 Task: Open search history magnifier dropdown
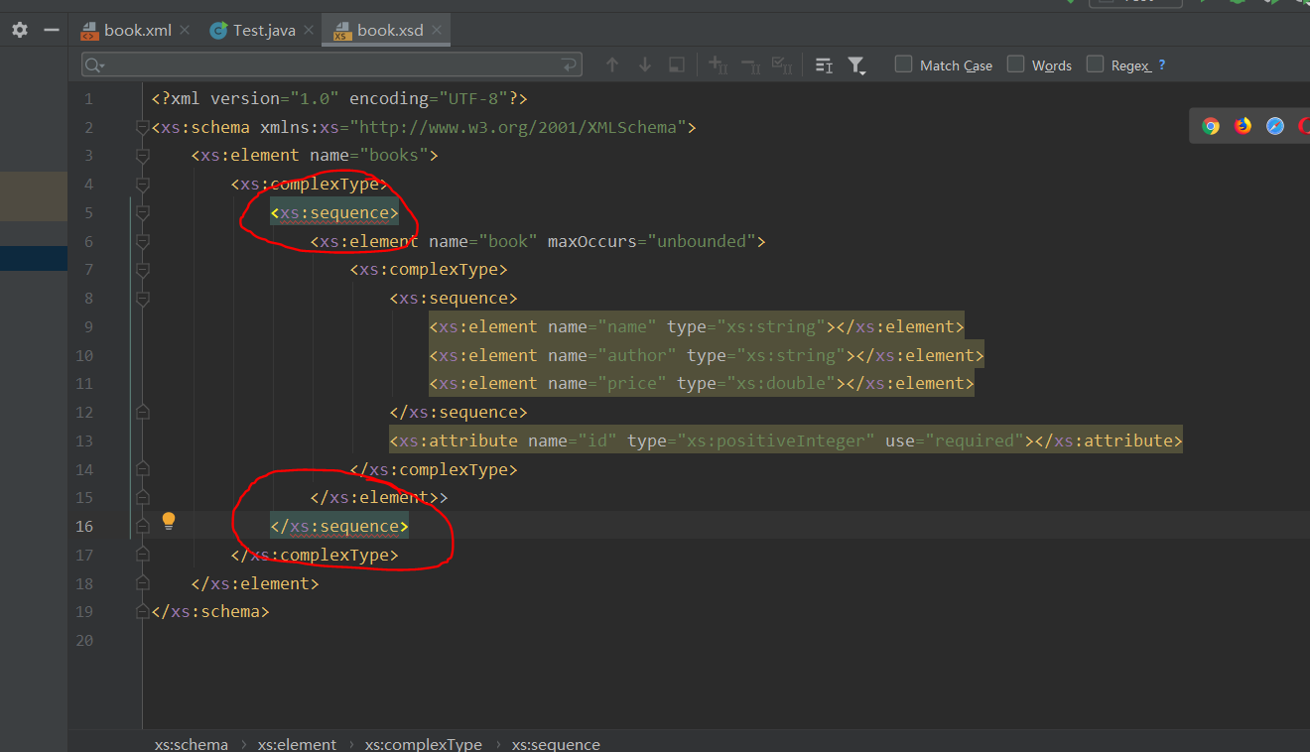click(95, 65)
